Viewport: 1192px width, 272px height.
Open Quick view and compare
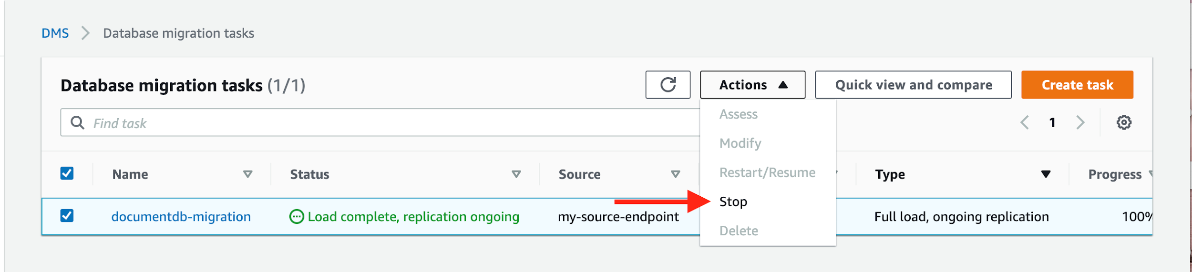tap(913, 85)
